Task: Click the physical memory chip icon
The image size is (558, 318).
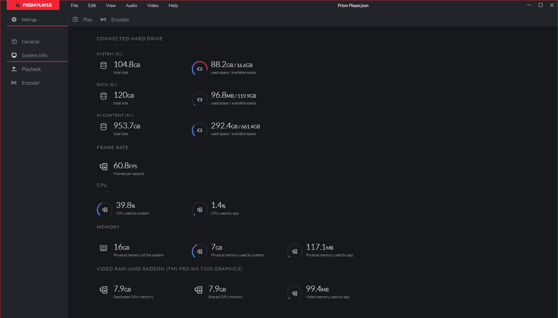Action: pos(103,248)
